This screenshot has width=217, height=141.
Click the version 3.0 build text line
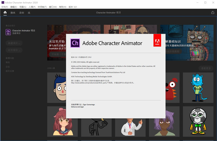81,57
